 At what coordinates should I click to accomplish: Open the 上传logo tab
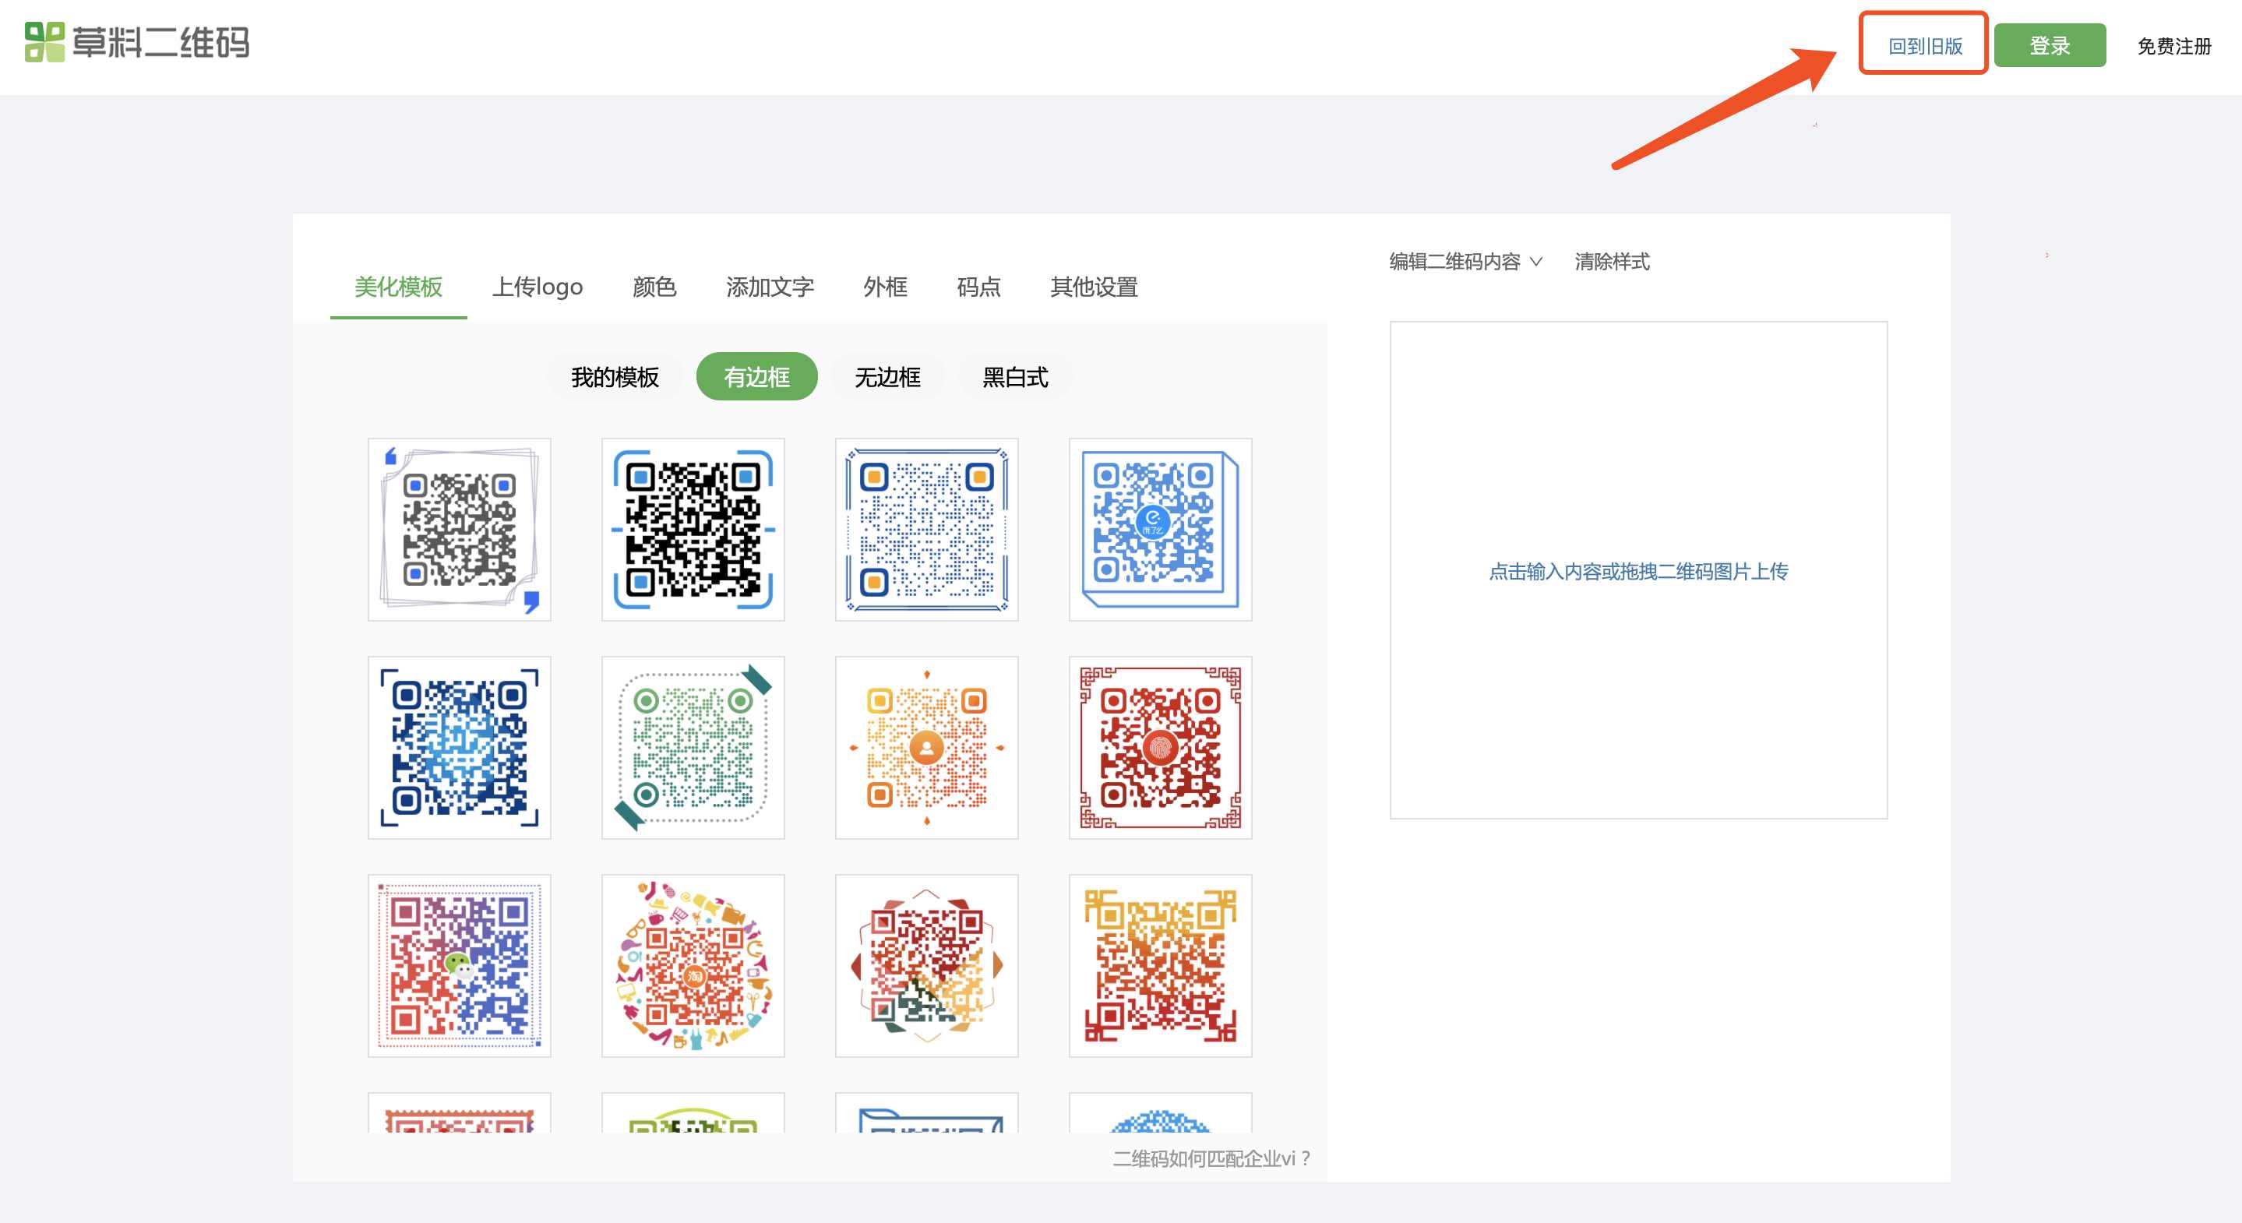pos(538,287)
